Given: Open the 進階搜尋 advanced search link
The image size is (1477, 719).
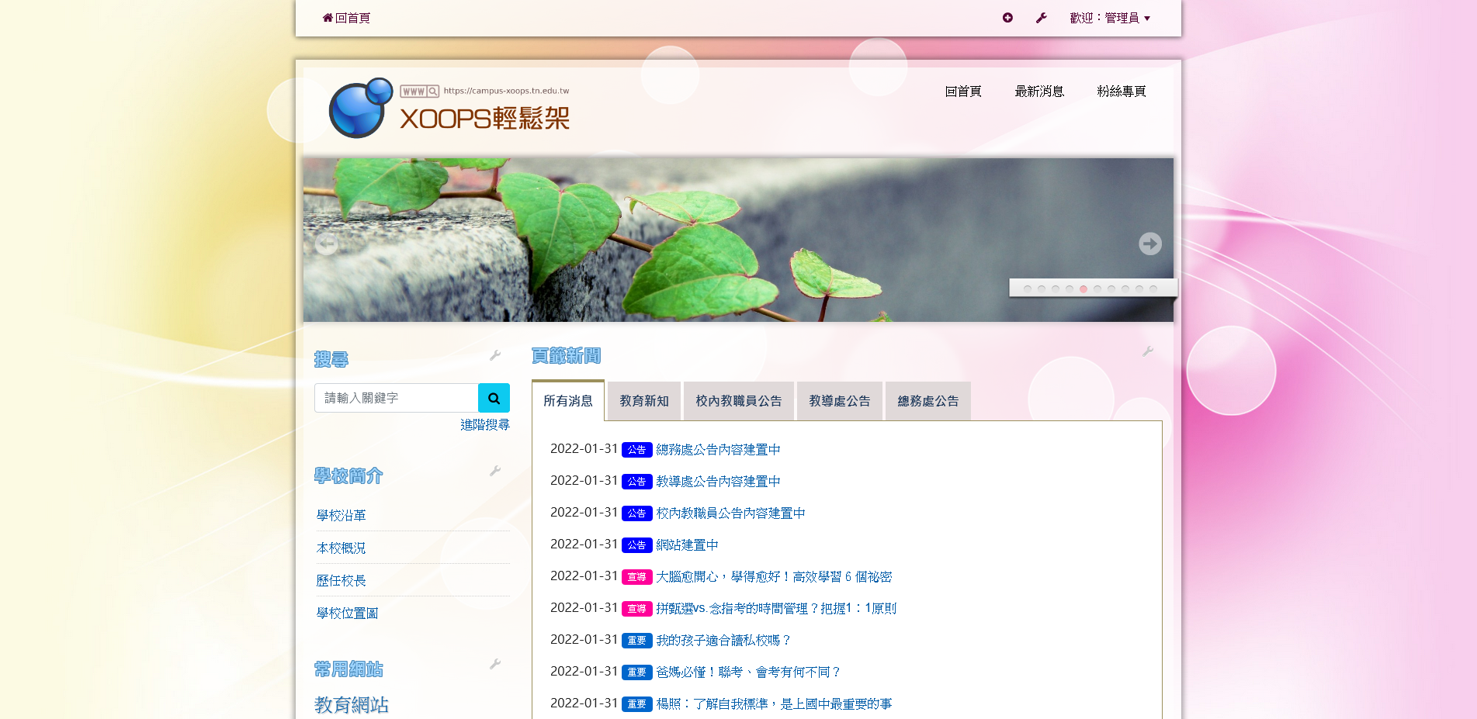Looking at the screenshot, I should [x=484, y=424].
